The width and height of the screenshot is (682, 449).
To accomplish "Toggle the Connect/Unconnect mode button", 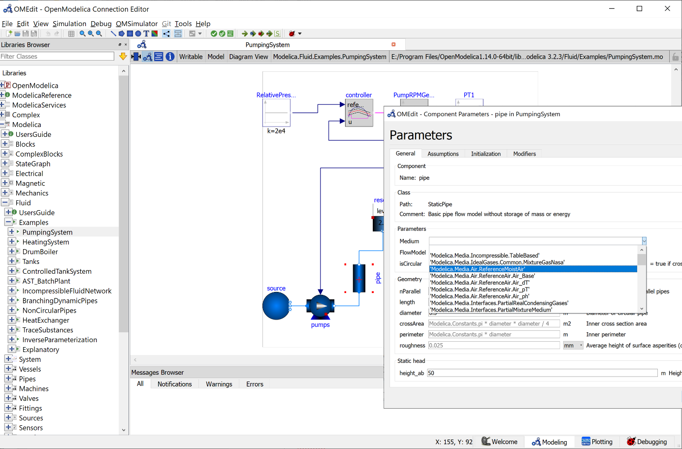I will (166, 33).
